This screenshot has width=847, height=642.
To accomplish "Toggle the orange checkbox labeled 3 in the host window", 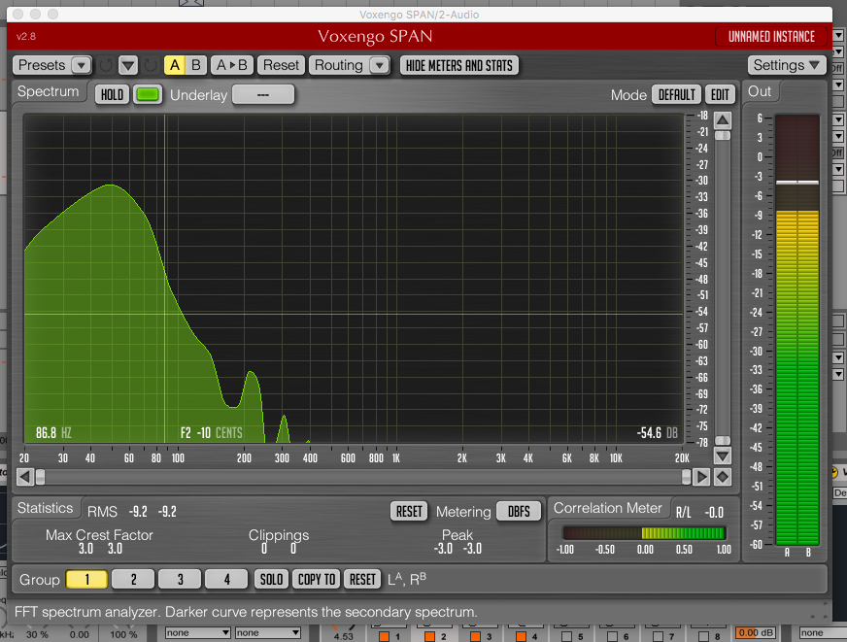I will point(475,636).
